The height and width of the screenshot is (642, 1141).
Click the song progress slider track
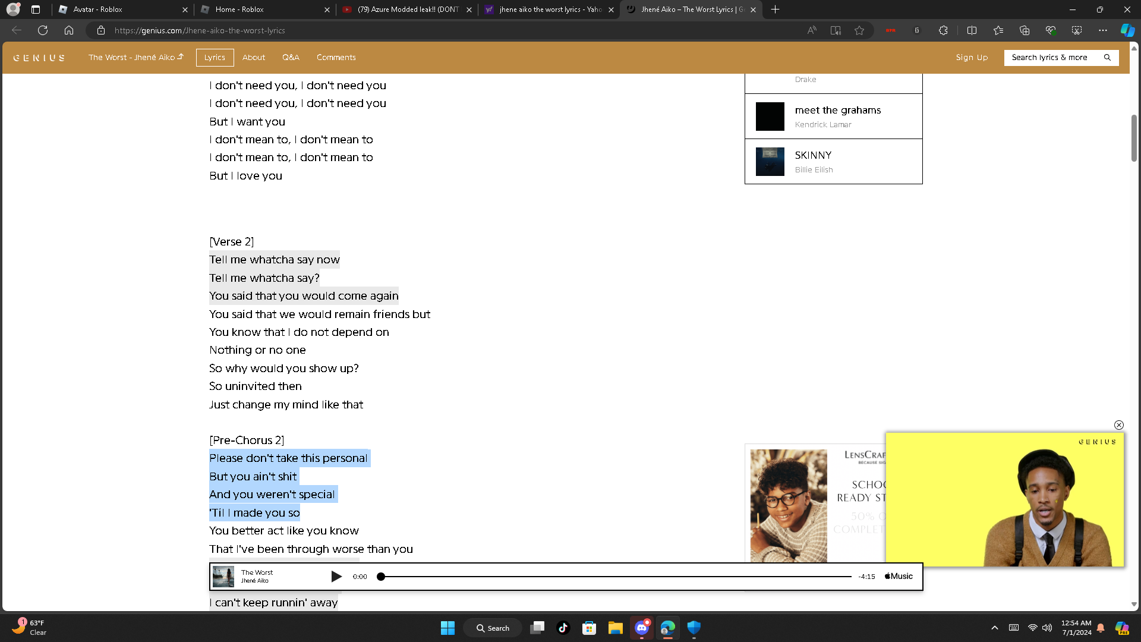coord(616,577)
